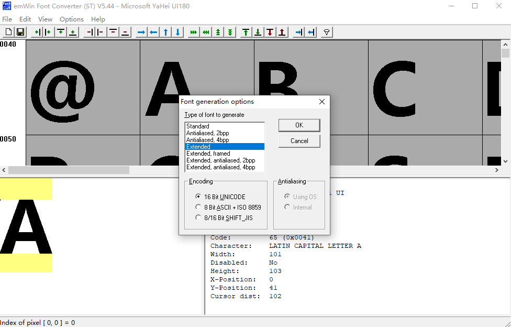Click vertical scrollbar down arrow
This screenshot has width=511, height=327.
[x=505, y=161]
